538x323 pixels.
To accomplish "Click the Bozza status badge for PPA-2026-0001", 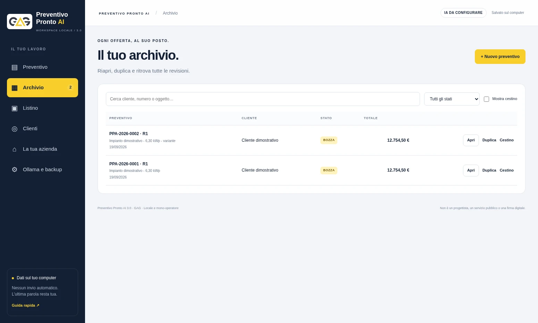I will 329,171.
